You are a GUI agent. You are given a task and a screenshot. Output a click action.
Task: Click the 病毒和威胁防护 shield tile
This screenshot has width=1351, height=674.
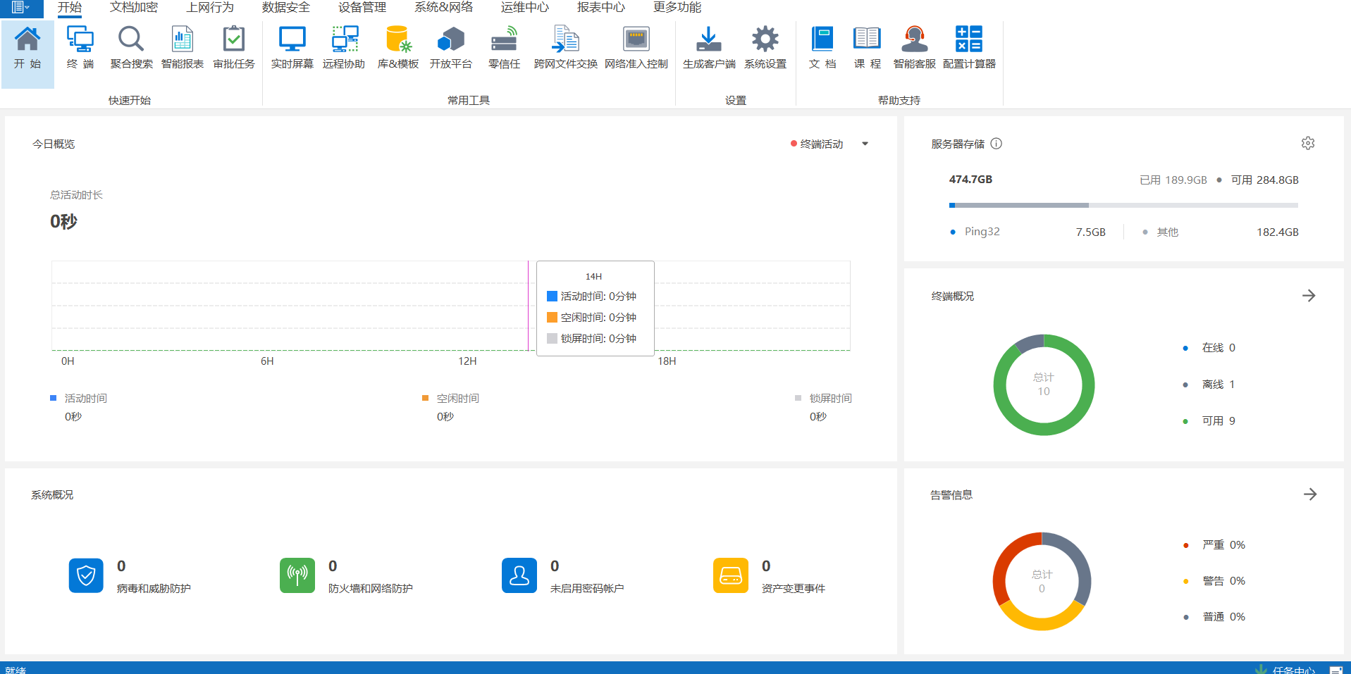(x=86, y=576)
